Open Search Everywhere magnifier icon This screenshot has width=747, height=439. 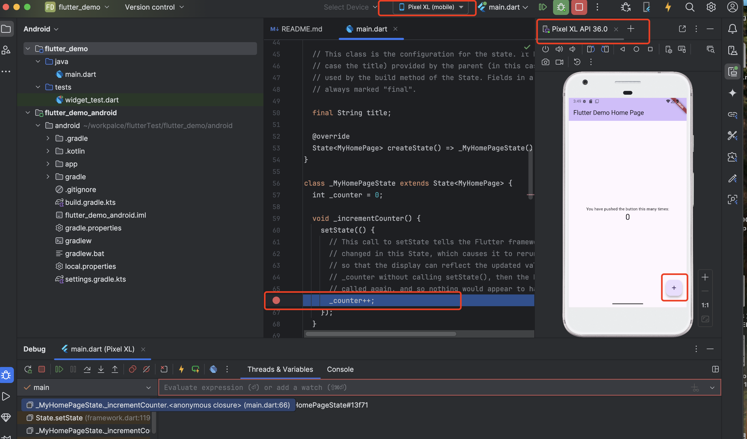(x=690, y=7)
